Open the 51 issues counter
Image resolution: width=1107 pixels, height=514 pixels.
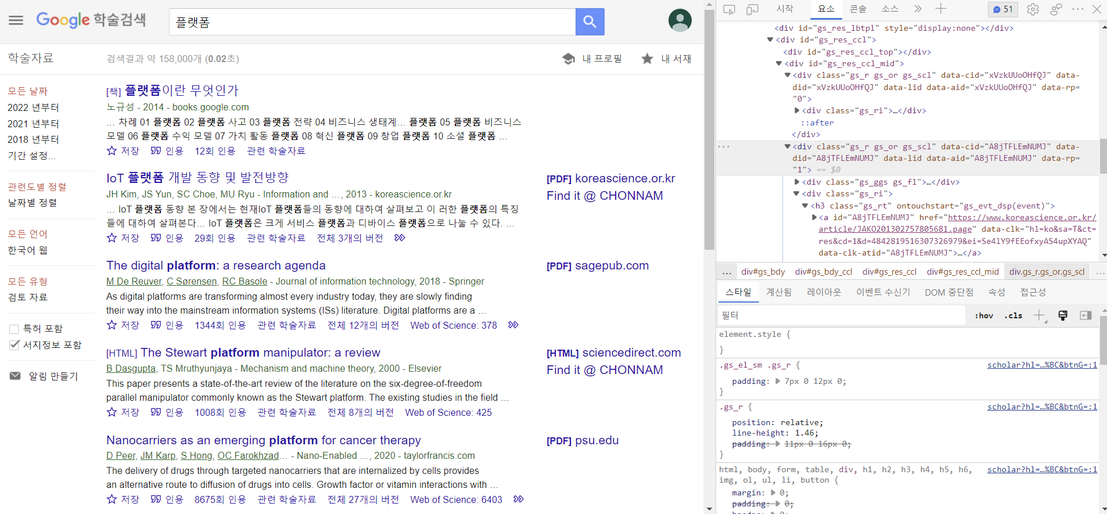point(1002,9)
